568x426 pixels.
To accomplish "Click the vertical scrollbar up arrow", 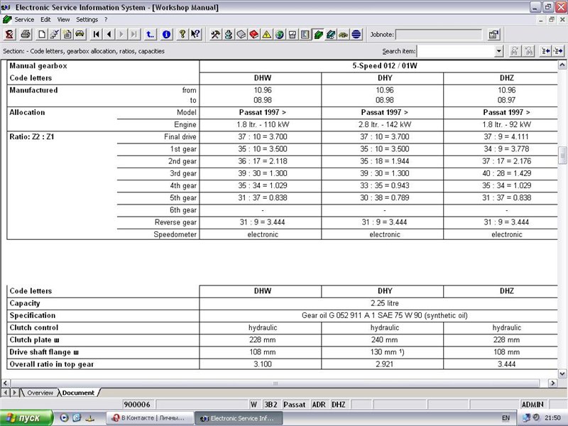I will [x=562, y=65].
